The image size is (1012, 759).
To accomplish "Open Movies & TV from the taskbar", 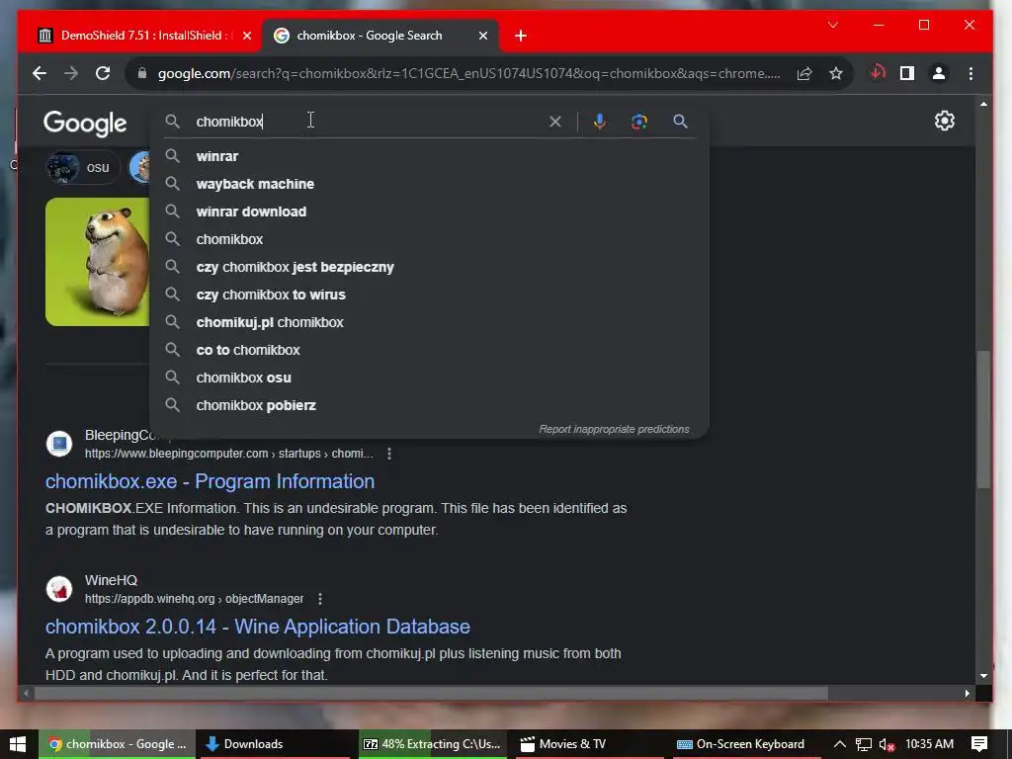I will [x=589, y=744].
